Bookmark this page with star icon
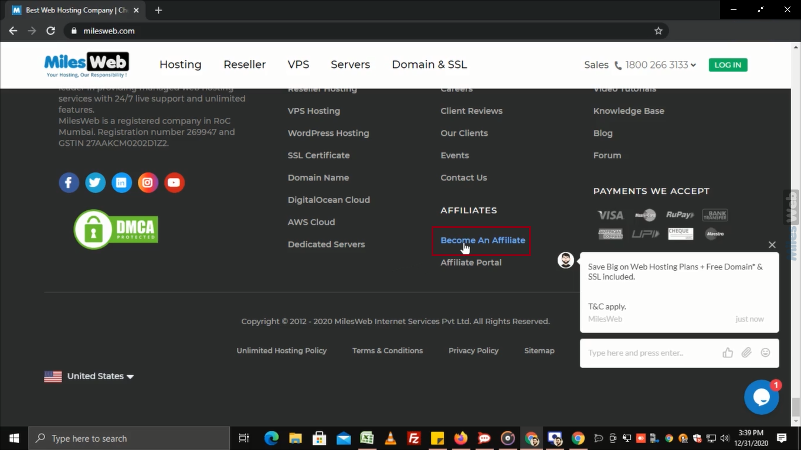The image size is (801, 450). pos(659,30)
